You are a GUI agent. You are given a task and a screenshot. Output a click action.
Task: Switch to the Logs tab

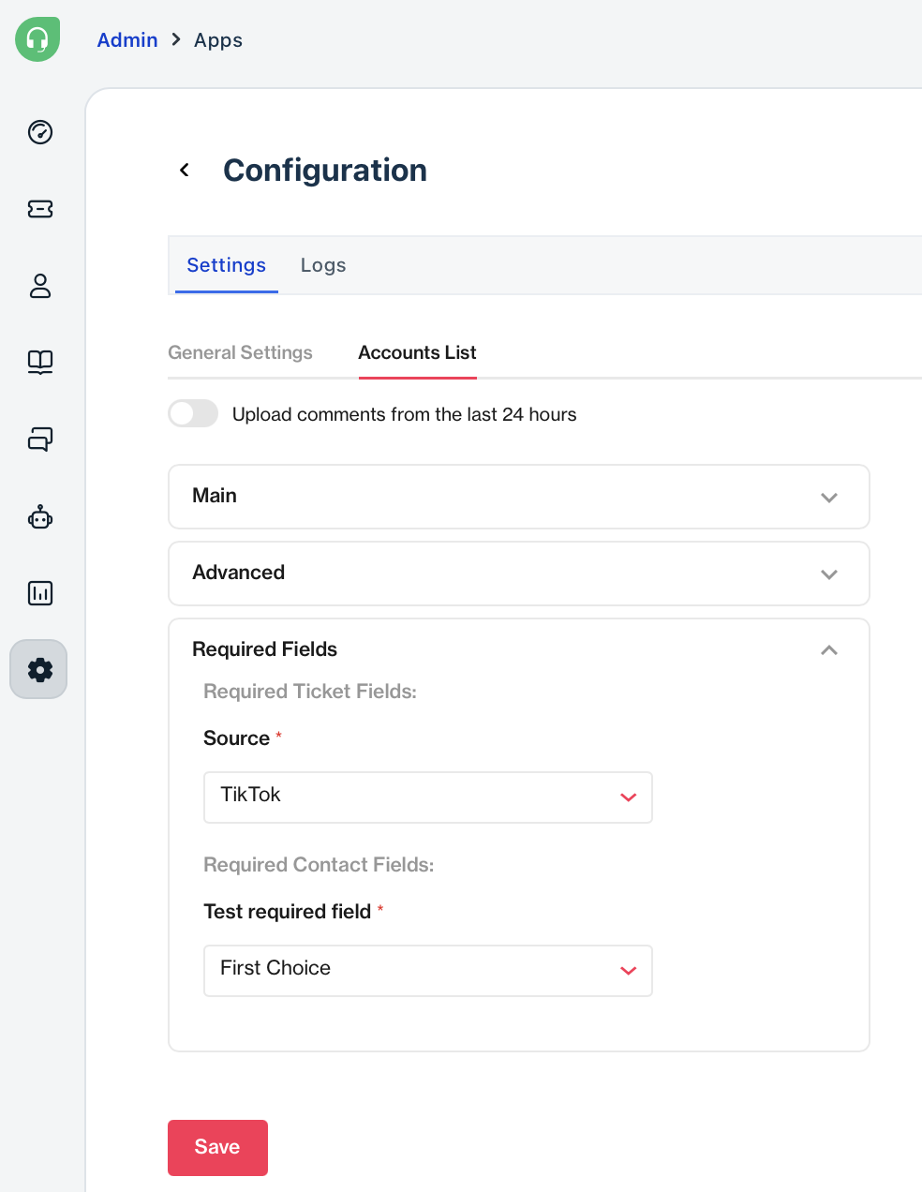323,265
